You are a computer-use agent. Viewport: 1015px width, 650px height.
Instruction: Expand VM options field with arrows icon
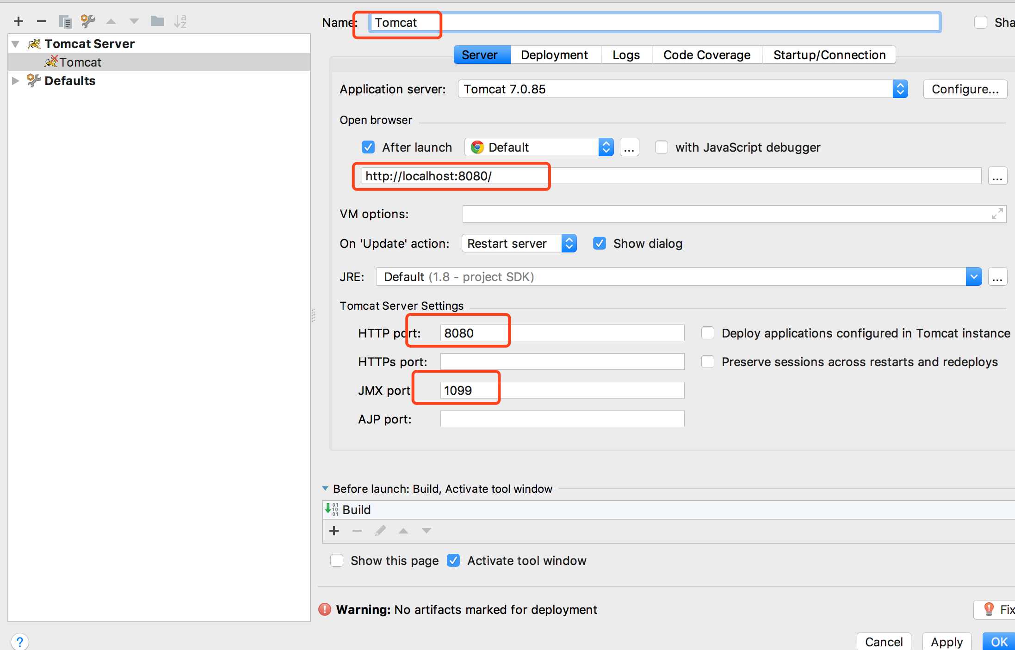[997, 214]
